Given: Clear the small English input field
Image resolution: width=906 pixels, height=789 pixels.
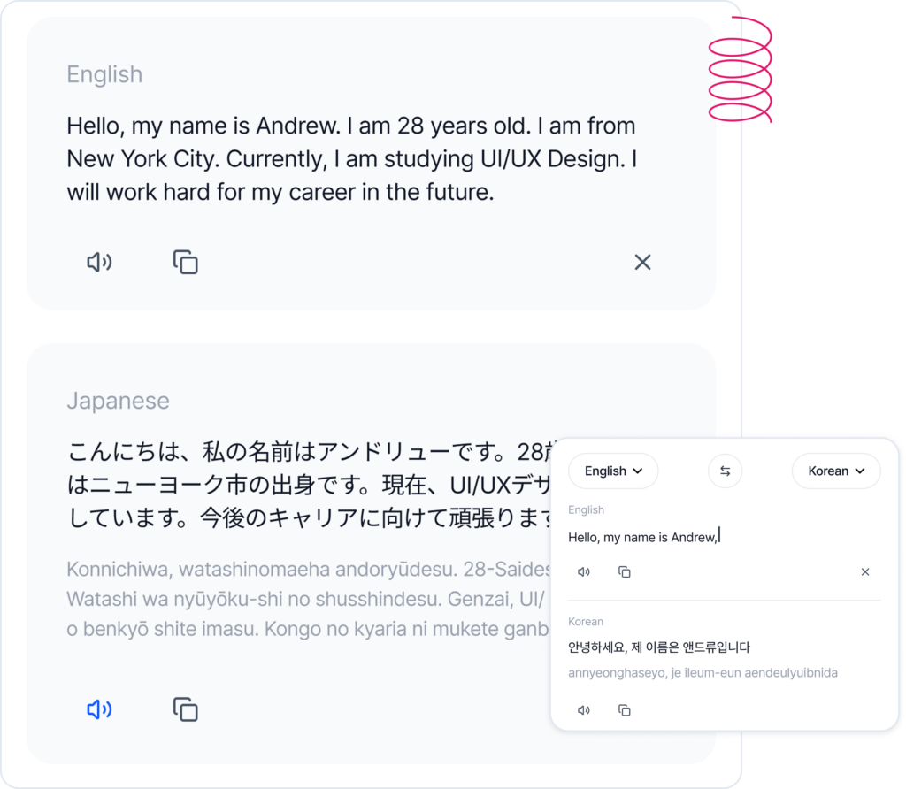Looking at the screenshot, I should pos(864,572).
